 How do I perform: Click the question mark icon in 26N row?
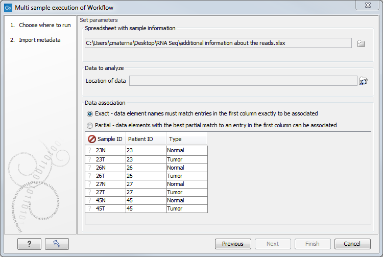pos(90,168)
